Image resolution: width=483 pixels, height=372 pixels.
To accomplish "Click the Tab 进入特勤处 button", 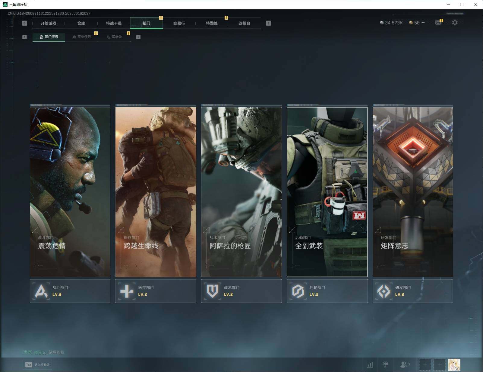I will [x=37, y=365].
